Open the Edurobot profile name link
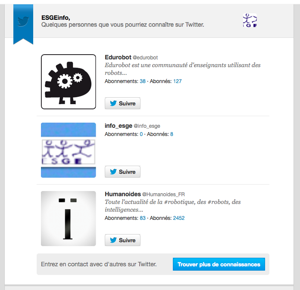 (x=118, y=57)
